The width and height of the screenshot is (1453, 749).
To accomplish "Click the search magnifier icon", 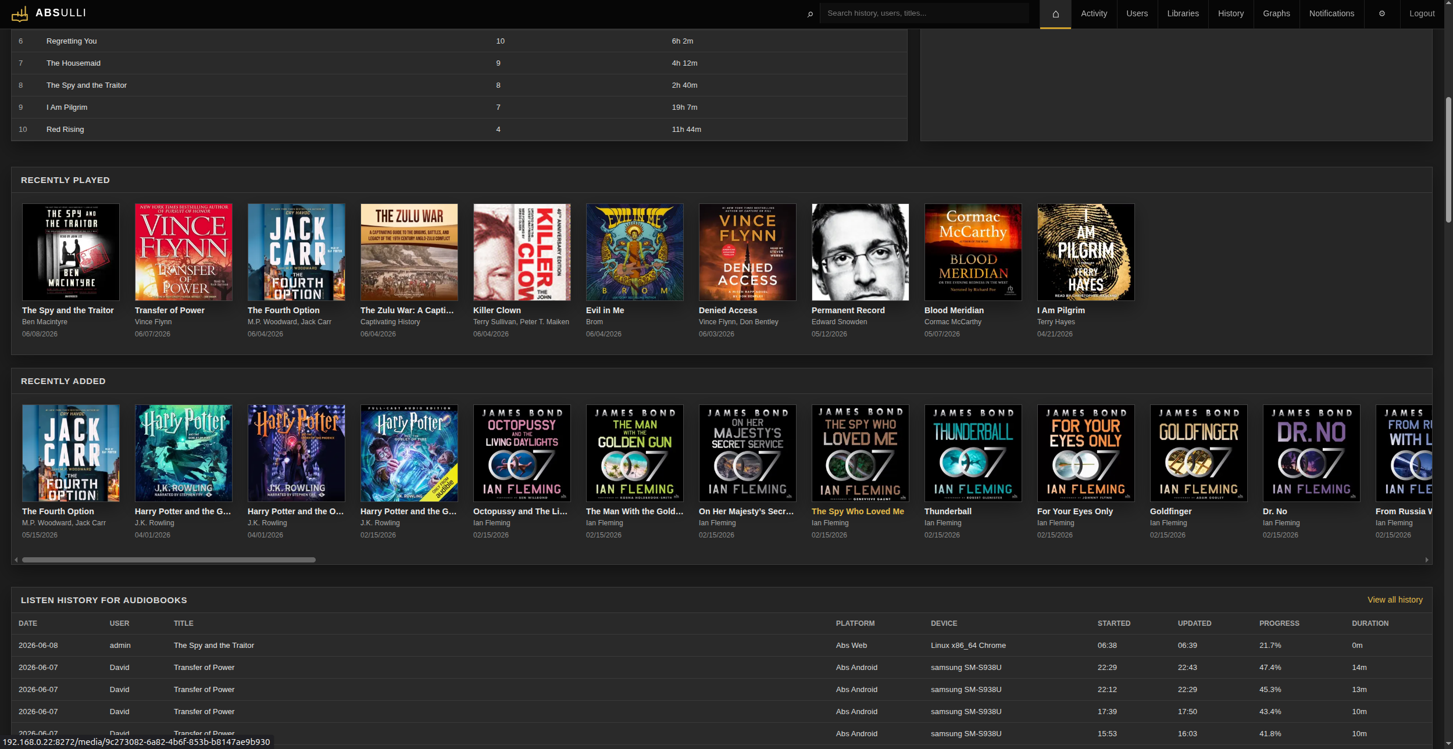I will (x=810, y=14).
